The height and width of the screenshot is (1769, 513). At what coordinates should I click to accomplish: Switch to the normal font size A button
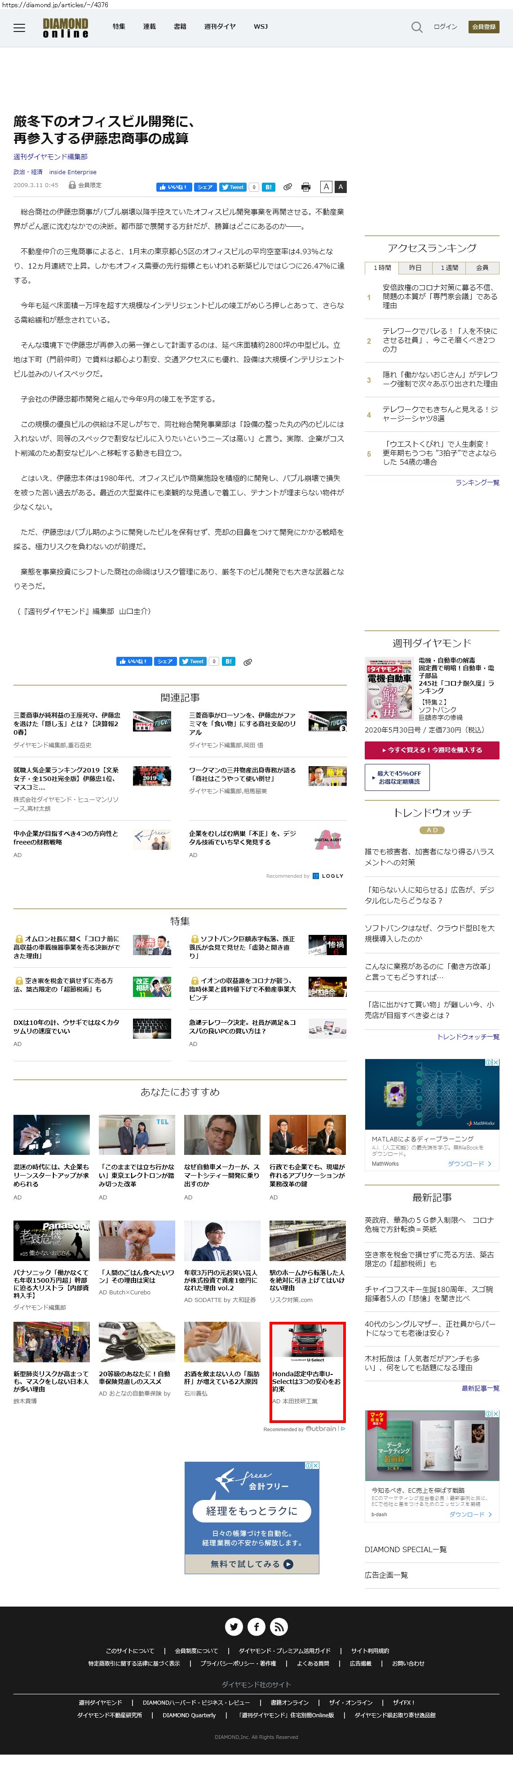coord(327,187)
